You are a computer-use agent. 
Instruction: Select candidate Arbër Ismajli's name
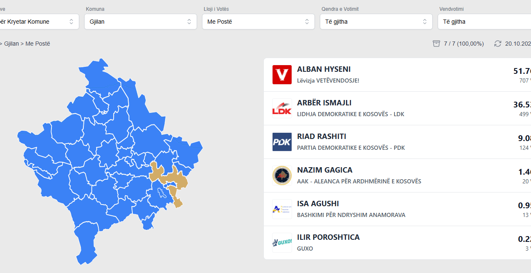tap(324, 103)
